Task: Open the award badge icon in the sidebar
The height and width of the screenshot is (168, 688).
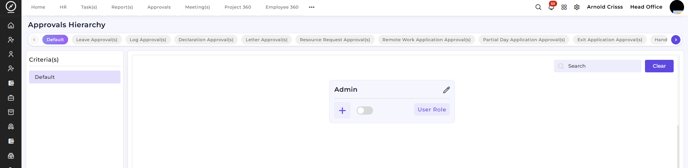Action: pos(11,126)
